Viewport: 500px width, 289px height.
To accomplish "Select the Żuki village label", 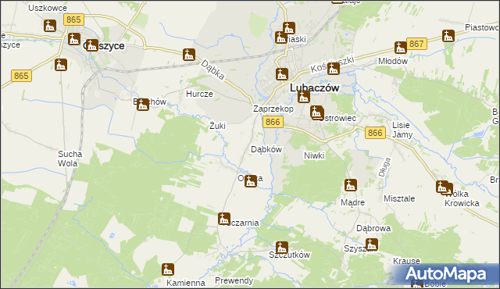I will [x=217, y=126].
